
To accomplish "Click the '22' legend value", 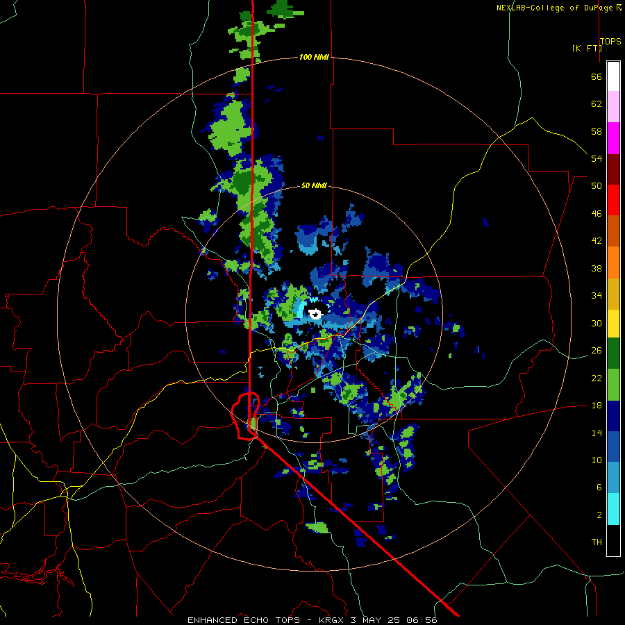I will coord(597,378).
